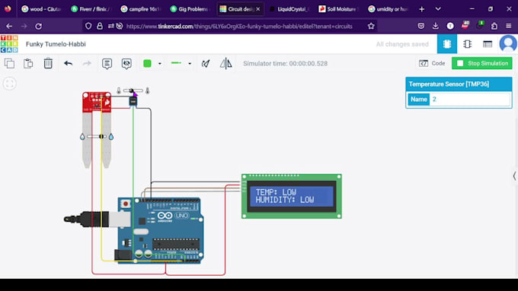The image size is (518, 291).
Task: Open the Code editor panel
Action: pyautogui.click(x=432, y=63)
